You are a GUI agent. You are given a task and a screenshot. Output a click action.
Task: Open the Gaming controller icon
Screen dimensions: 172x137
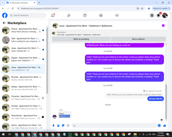pyautogui.click(x=117, y=15)
